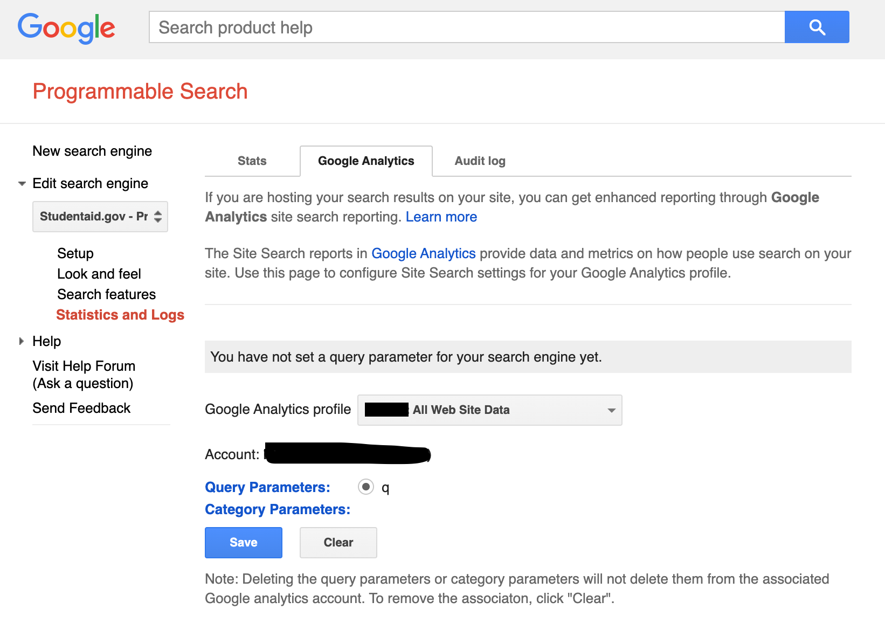The width and height of the screenshot is (885, 623).
Task: Select the Google Analytics tab
Action: coord(366,161)
